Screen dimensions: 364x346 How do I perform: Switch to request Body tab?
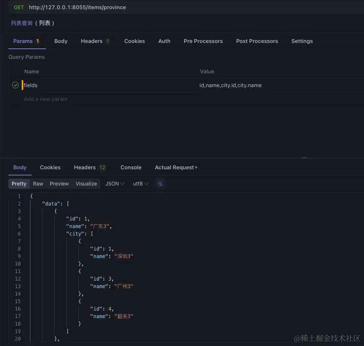[61, 41]
